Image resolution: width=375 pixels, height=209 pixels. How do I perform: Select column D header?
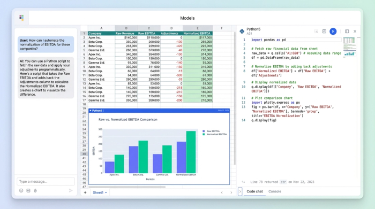pyautogui.click(x=171, y=28)
